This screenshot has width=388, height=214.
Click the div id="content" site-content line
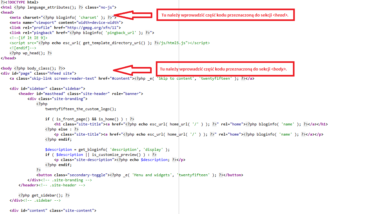tap(53, 211)
